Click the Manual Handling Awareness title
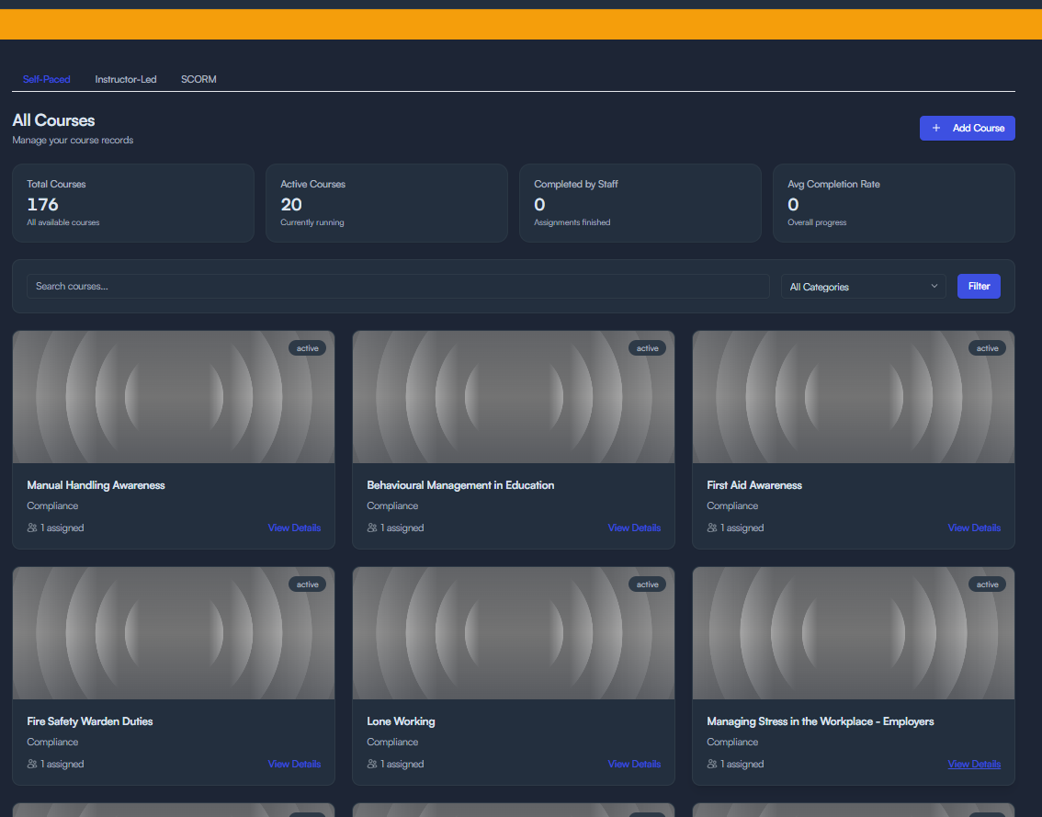This screenshot has width=1042, height=817. (96, 485)
